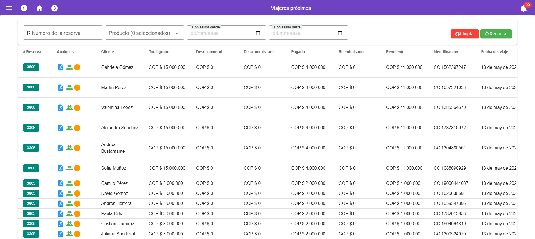Go to home via house icon
535x239 pixels.
point(39,8)
